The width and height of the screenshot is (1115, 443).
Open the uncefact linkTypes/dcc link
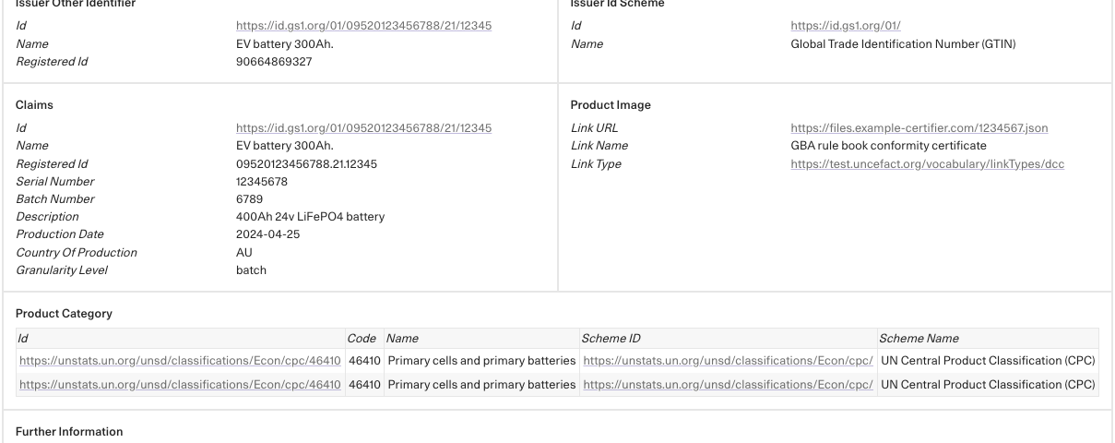point(928,164)
